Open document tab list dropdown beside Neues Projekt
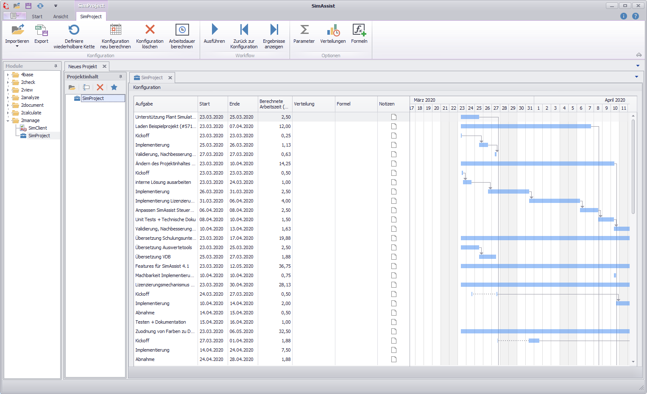Viewport: 647px width, 394px height. pos(638,66)
